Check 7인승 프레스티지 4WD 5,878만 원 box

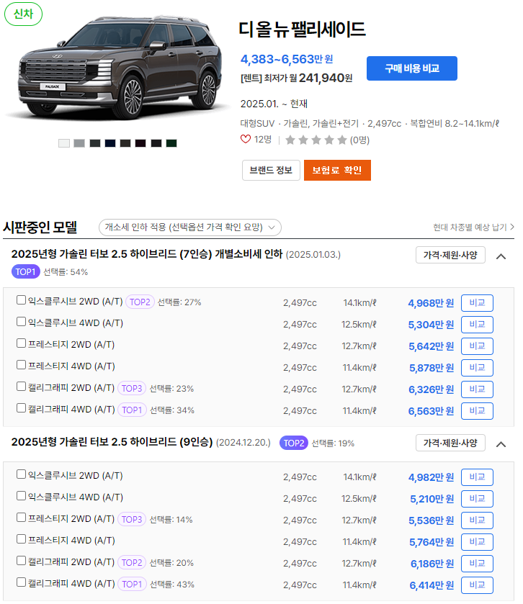tap(21, 365)
